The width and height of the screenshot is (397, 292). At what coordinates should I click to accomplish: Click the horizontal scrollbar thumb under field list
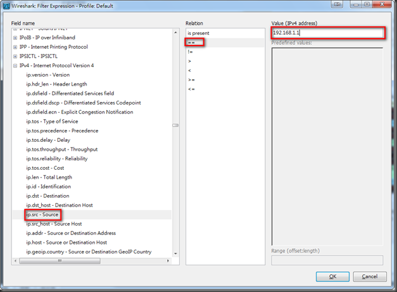point(60,261)
